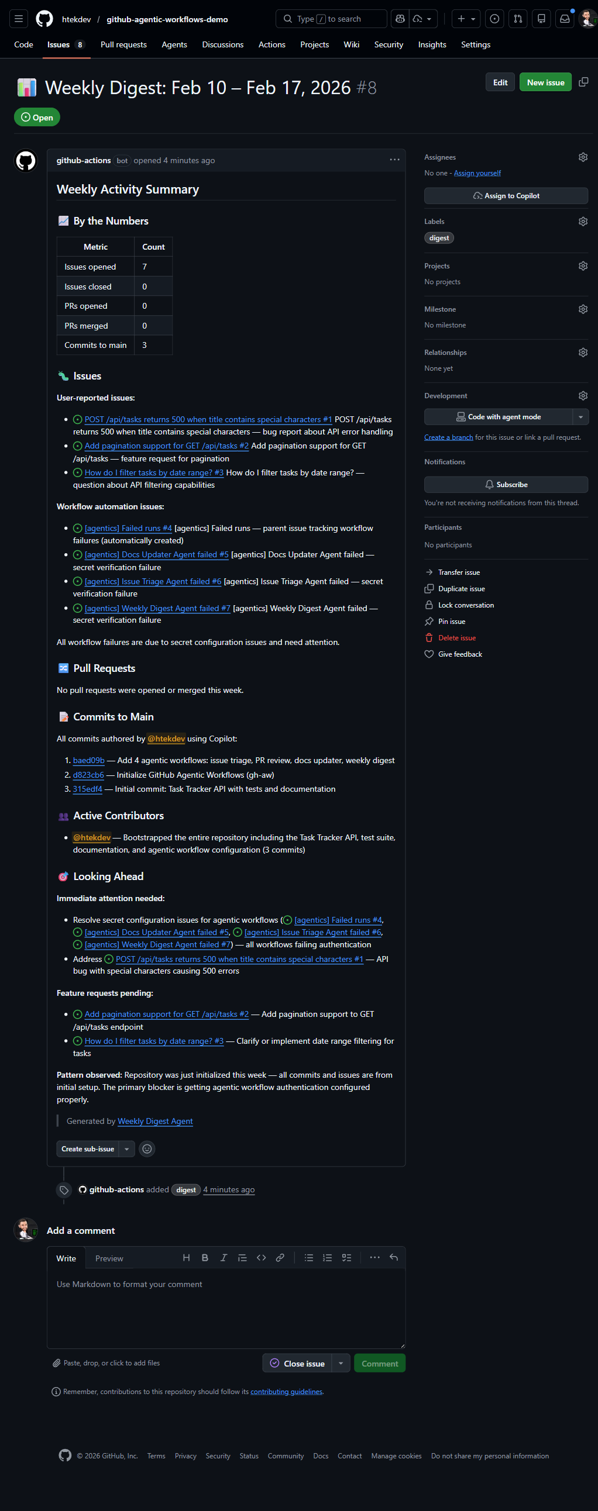This screenshot has height=1511, width=598.
Task: Click the New issue button
Action: coord(545,82)
